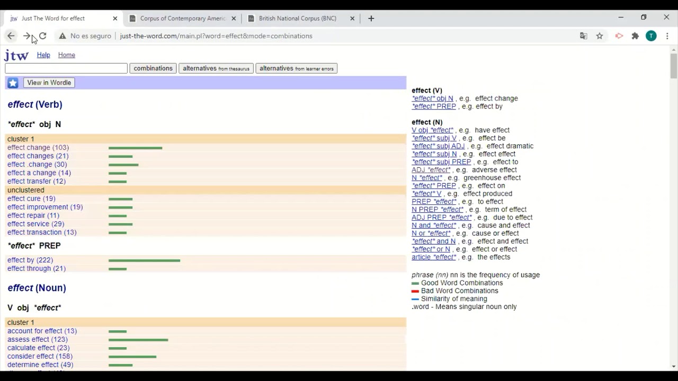This screenshot has width=678, height=381.
Task: Jump to *effect* subj ADJ sidebar link
Action: click(x=438, y=146)
